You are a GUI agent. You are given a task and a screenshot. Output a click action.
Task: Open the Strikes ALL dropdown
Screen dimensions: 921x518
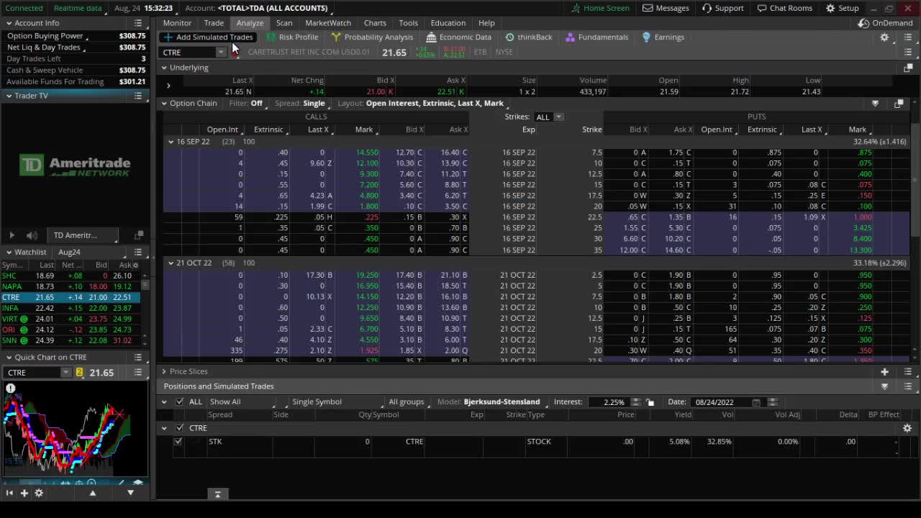click(x=550, y=117)
